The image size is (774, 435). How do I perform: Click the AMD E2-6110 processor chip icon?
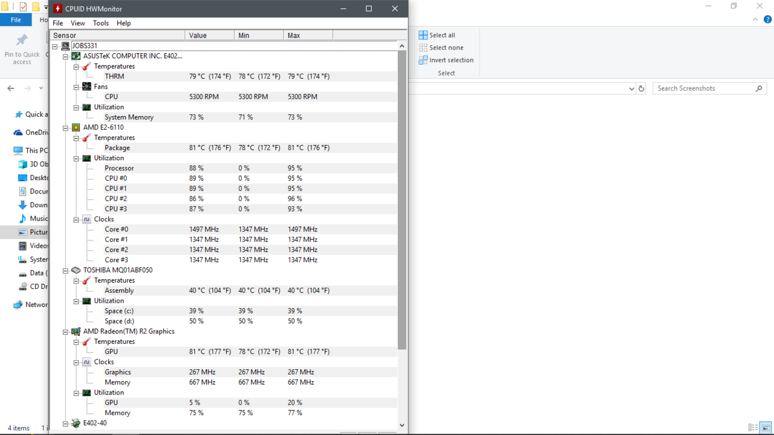pyautogui.click(x=76, y=127)
